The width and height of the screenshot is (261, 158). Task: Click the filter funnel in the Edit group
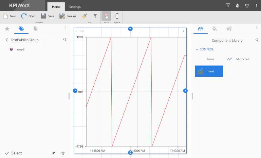(95, 16)
